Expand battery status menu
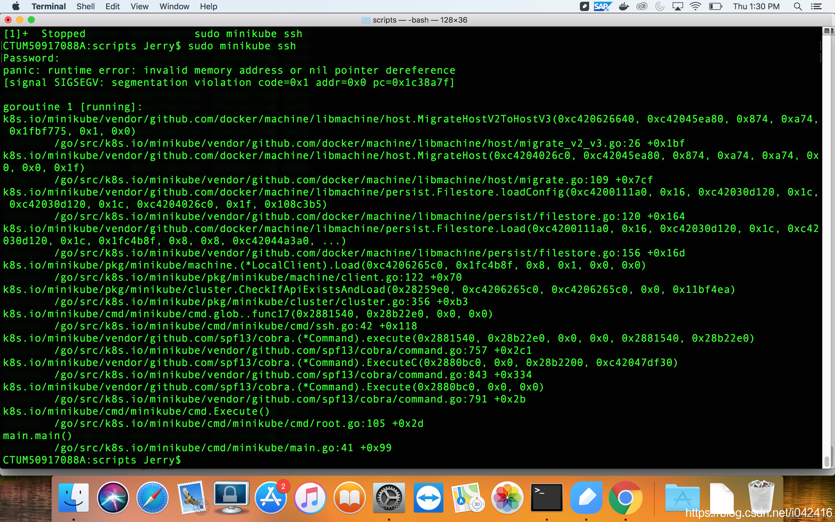Screen dimensions: 835x522 tap(715, 7)
